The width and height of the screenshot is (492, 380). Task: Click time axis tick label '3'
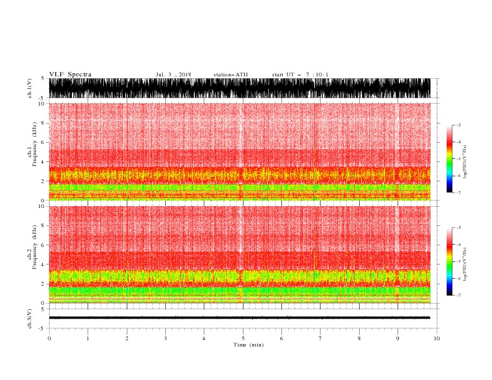pos(165,338)
